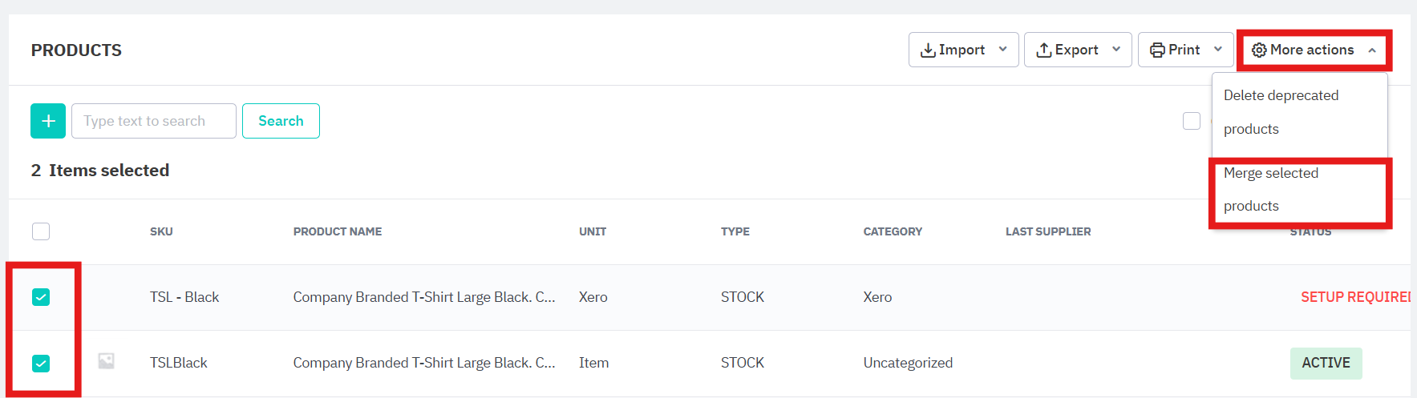Viewport: 1417px width, 398px height.
Task: Tick the unchecked box beside the dropdown menu
Action: [x=1191, y=121]
